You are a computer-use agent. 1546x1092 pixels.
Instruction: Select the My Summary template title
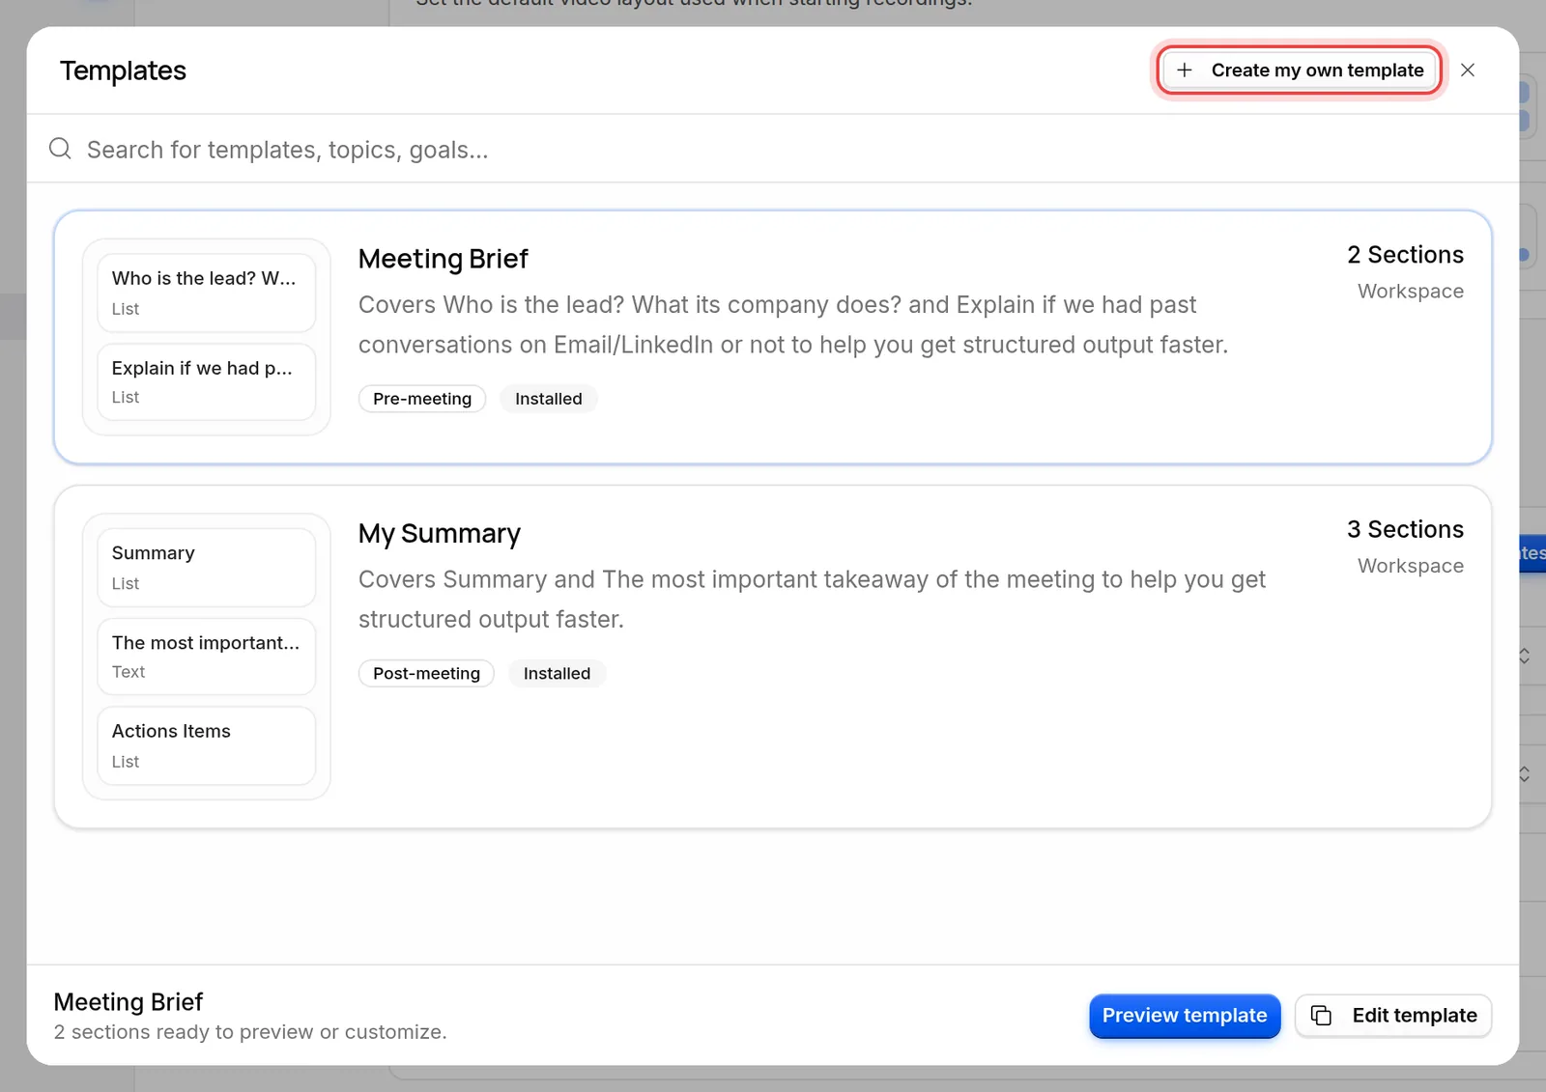(440, 534)
